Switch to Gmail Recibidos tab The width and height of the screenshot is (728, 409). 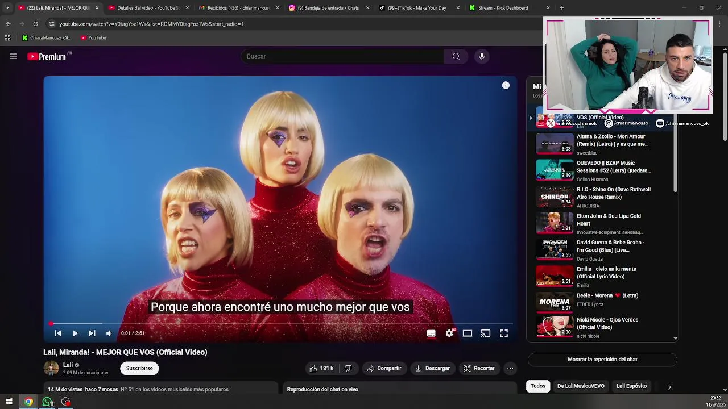click(238, 8)
